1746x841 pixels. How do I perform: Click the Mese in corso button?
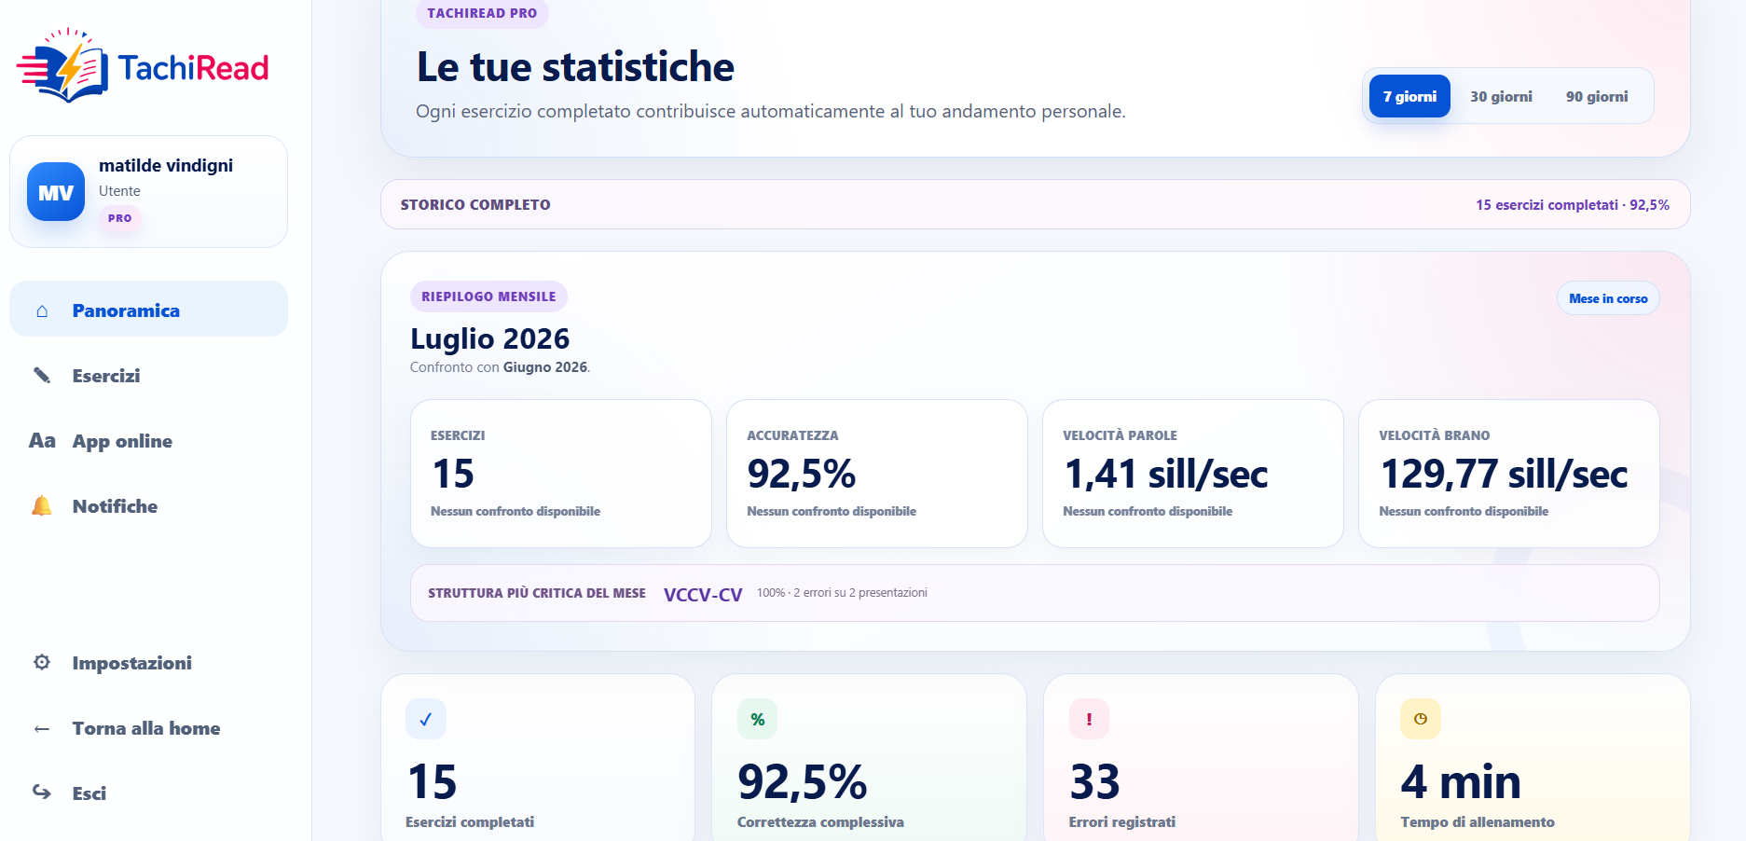tap(1608, 298)
